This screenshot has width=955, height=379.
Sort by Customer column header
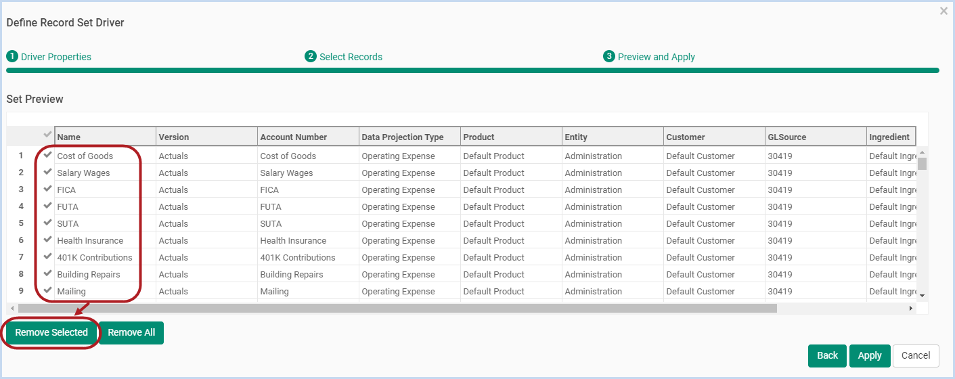714,137
